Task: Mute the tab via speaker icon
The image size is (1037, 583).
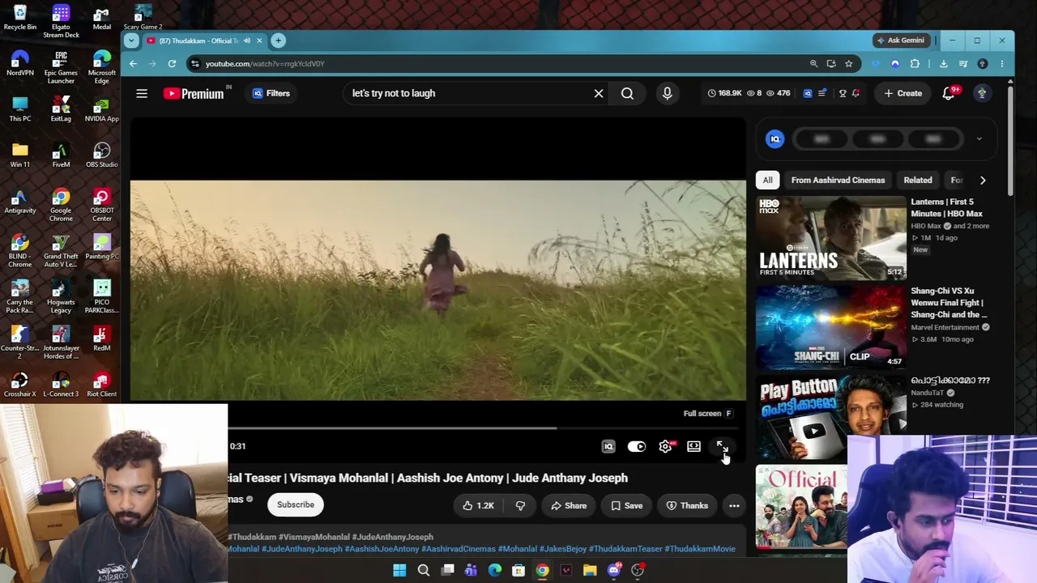Action: [246, 40]
